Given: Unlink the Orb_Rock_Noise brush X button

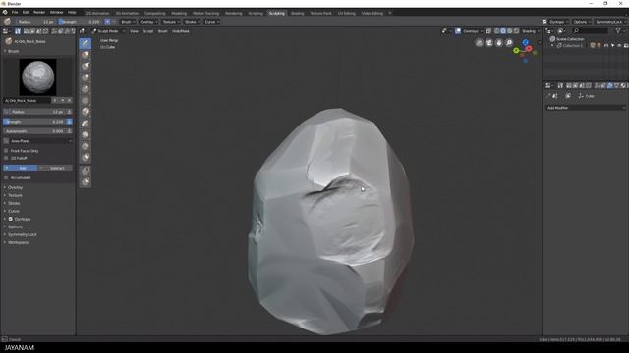Looking at the screenshot, I should pyautogui.click(x=69, y=100).
